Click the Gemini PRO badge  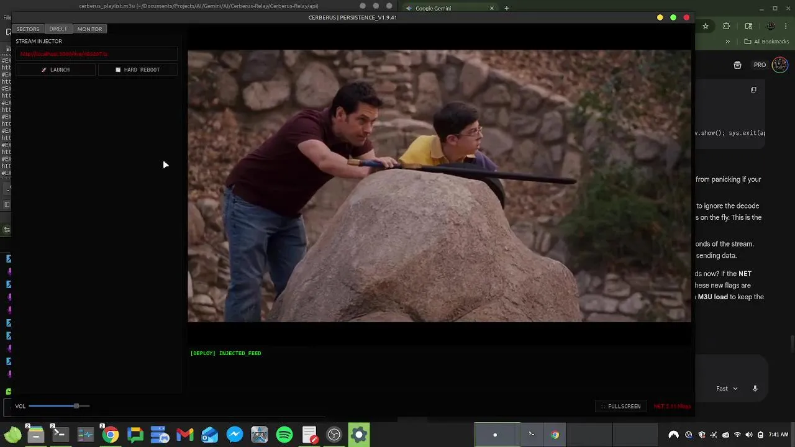coord(760,65)
